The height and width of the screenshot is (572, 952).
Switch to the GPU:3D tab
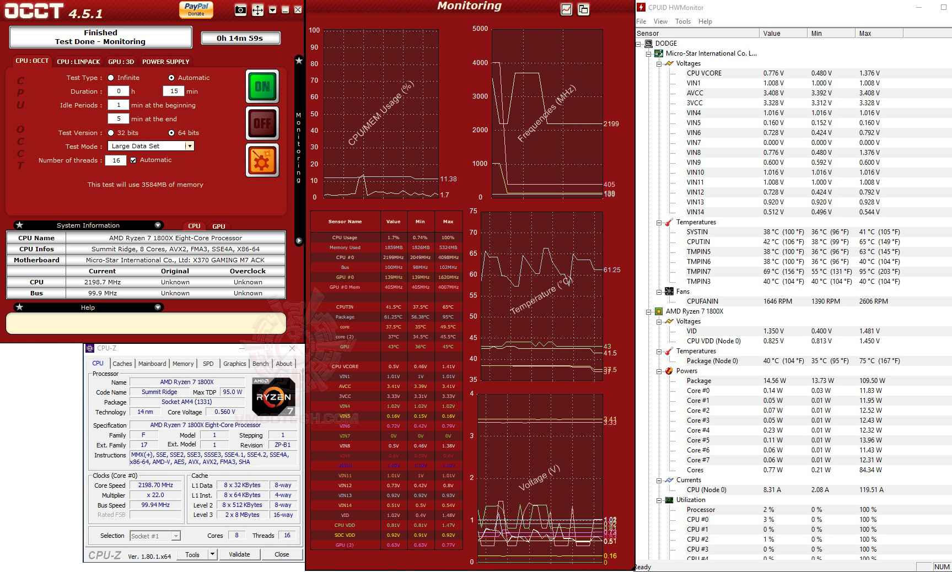121,62
